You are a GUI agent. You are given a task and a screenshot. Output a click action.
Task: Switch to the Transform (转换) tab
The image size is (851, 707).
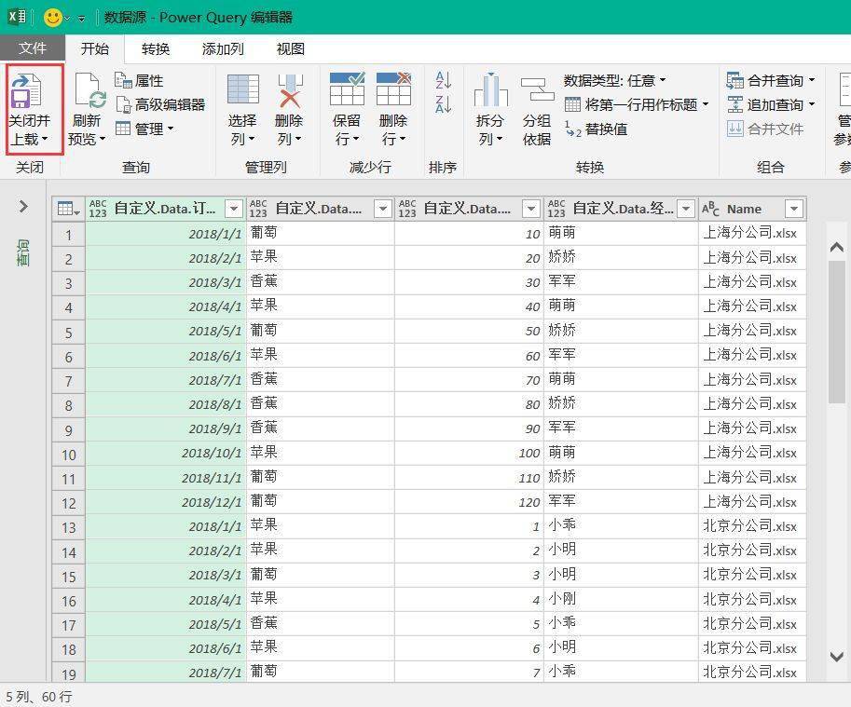click(x=156, y=48)
